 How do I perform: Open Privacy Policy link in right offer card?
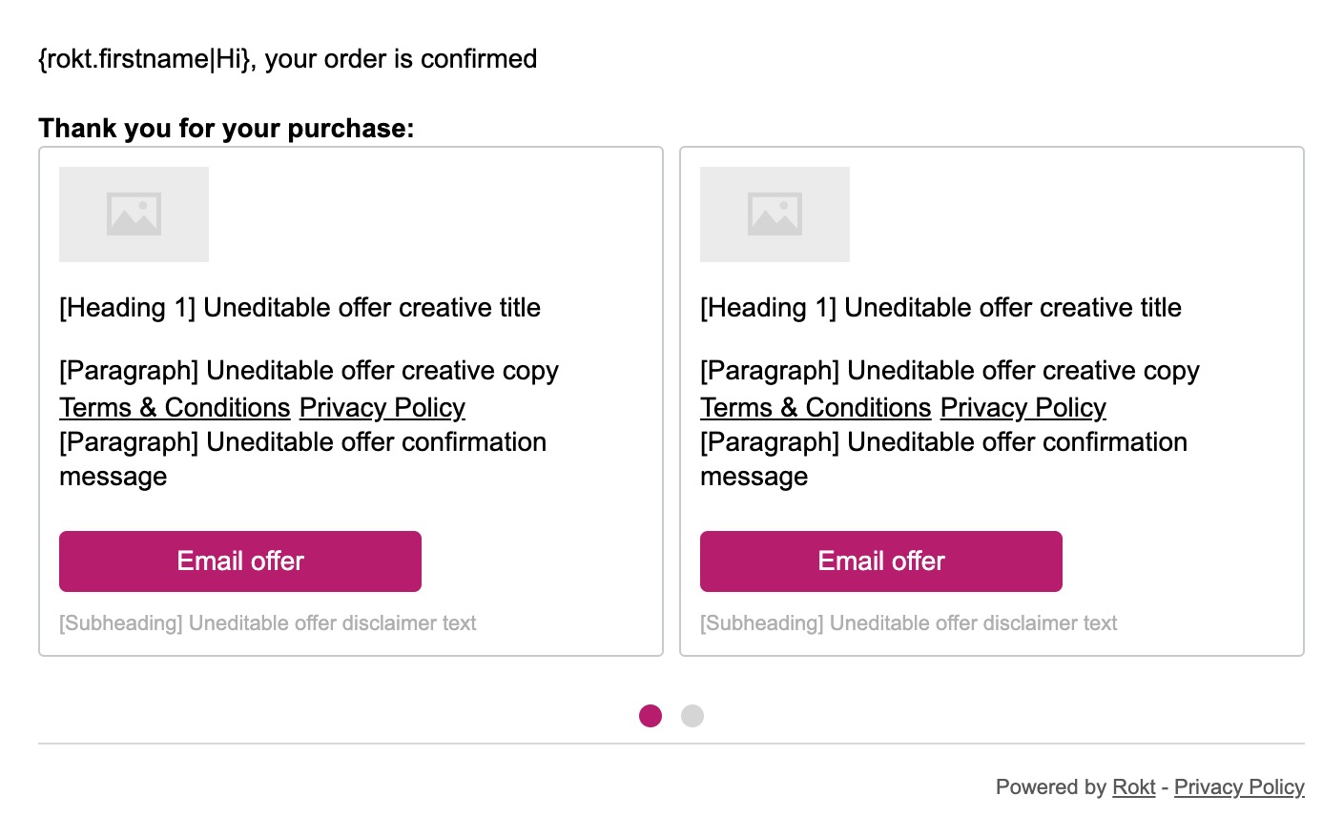point(1023,407)
